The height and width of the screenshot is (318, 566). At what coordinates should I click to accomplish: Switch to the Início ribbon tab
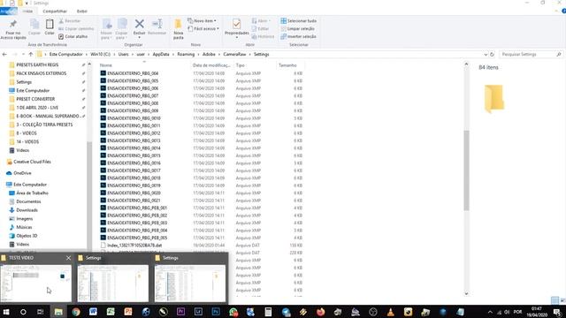27,11
